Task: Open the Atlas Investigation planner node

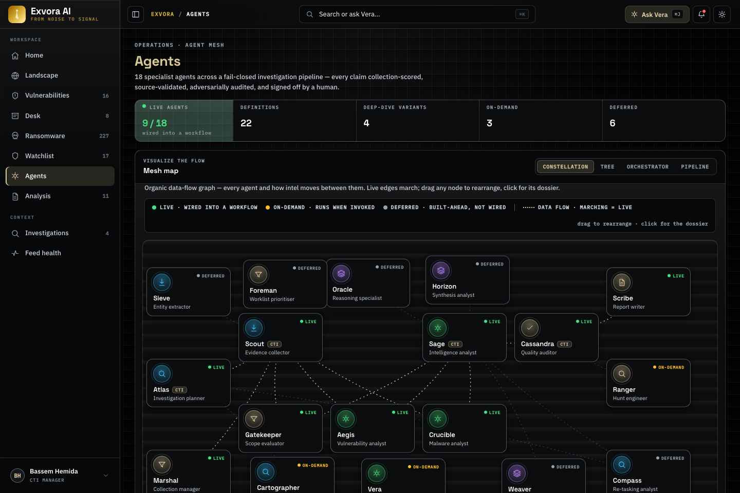Action: [189, 383]
